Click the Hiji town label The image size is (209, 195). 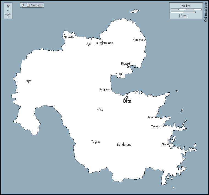click(x=120, y=74)
